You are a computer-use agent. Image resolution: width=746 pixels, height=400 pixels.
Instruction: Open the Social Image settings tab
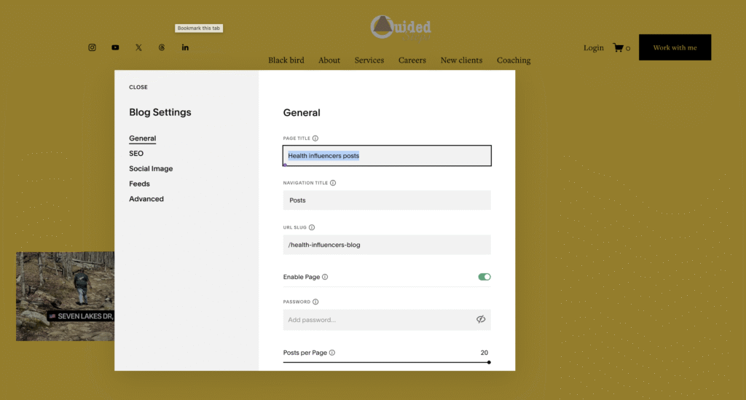tap(151, 169)
